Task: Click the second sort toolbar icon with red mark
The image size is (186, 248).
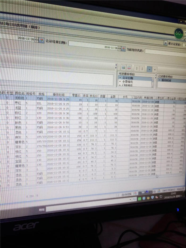Action: [x=129, y=68]
